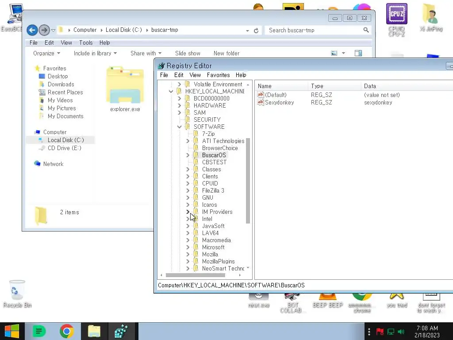Expand the HARDWARE key chevron
This screenshot has height=340, width=453.
point(179,105)
